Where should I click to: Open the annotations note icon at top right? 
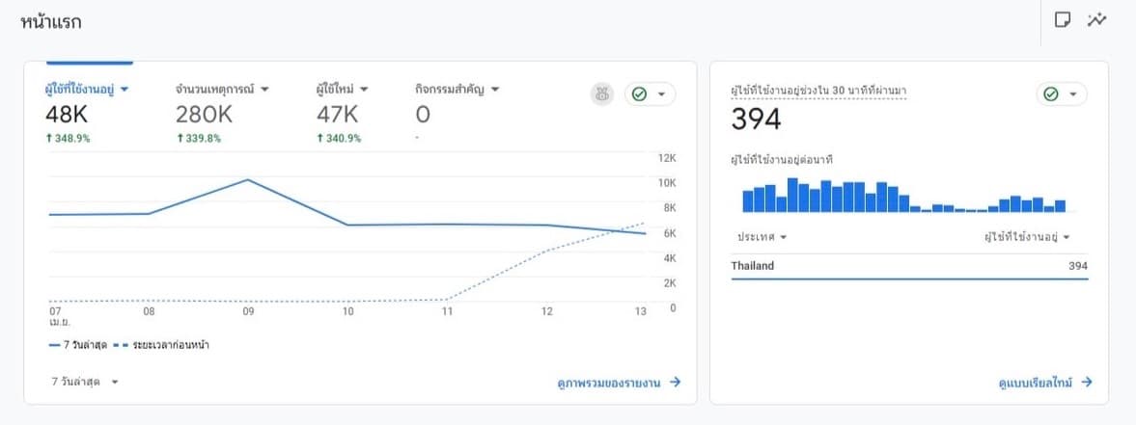pyautogui.click(x=1063, y=20)
